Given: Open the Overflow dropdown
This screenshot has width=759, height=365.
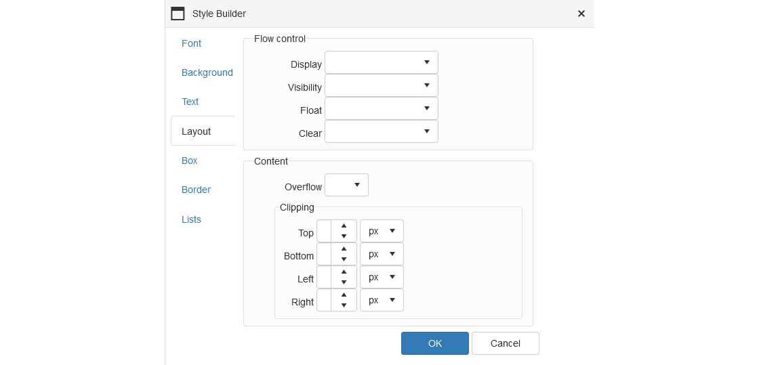Looking at the screenshot, I should pos(346,185).
